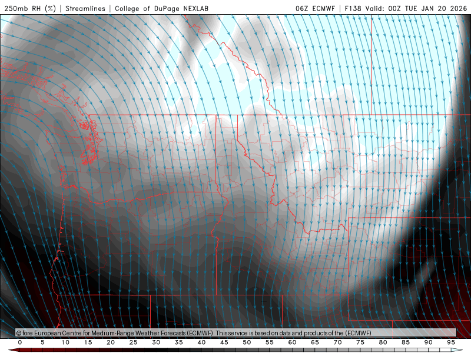Click the 5 value on the color scale

pyautogui.click(x=42, y=342)
